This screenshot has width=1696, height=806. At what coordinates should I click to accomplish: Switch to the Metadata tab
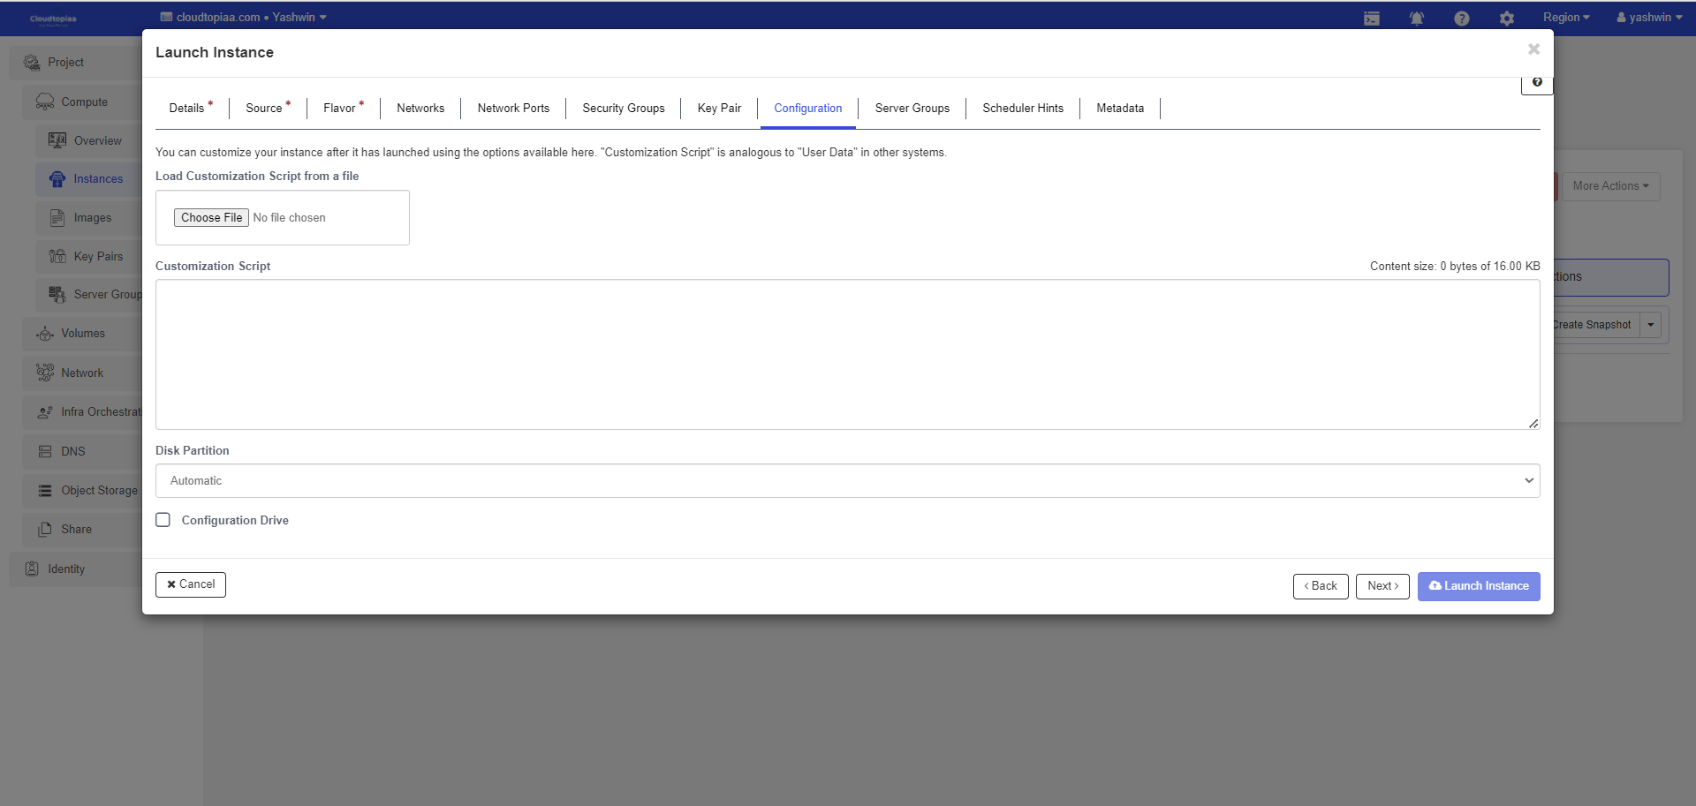point(1119,108)
